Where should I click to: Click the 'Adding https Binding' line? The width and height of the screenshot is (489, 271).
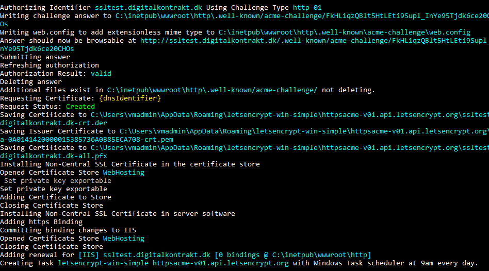[41, 222]
